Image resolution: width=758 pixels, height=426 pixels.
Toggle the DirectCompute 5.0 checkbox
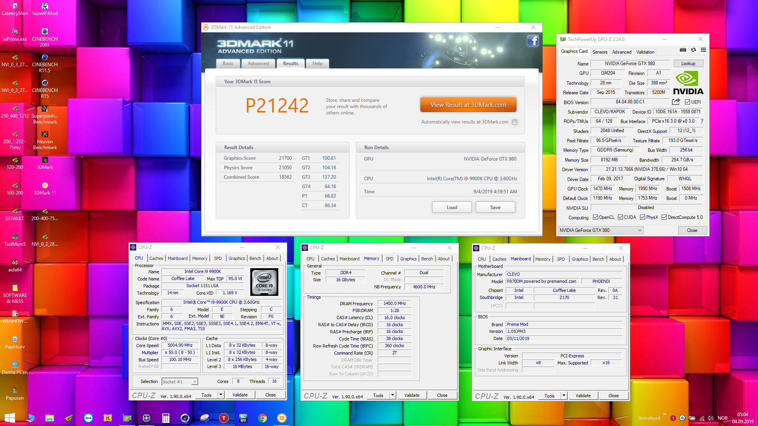coord(664,217)
